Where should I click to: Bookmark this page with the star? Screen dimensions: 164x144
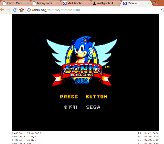(163, 10)
